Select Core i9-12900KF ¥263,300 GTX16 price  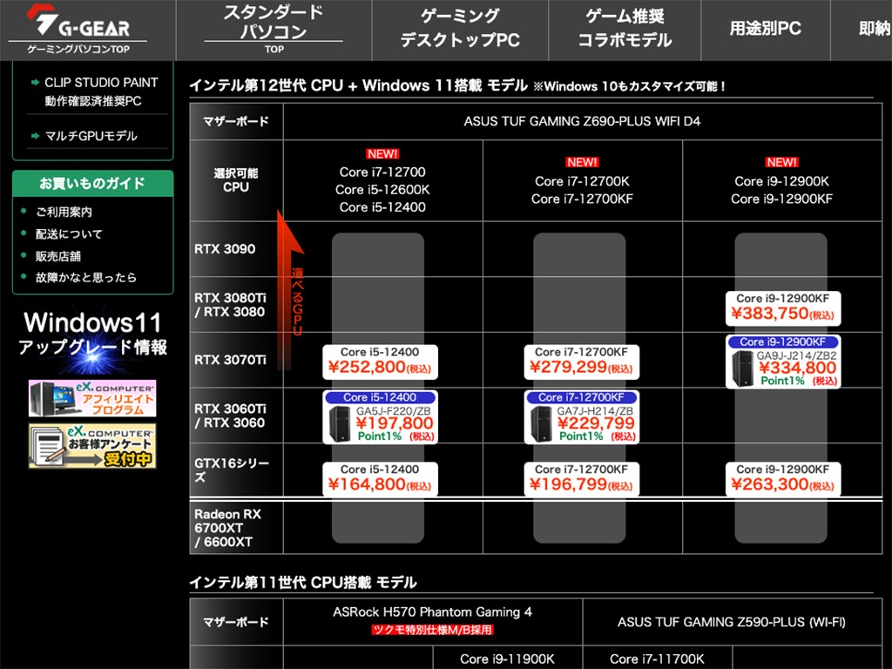(783, 479)
